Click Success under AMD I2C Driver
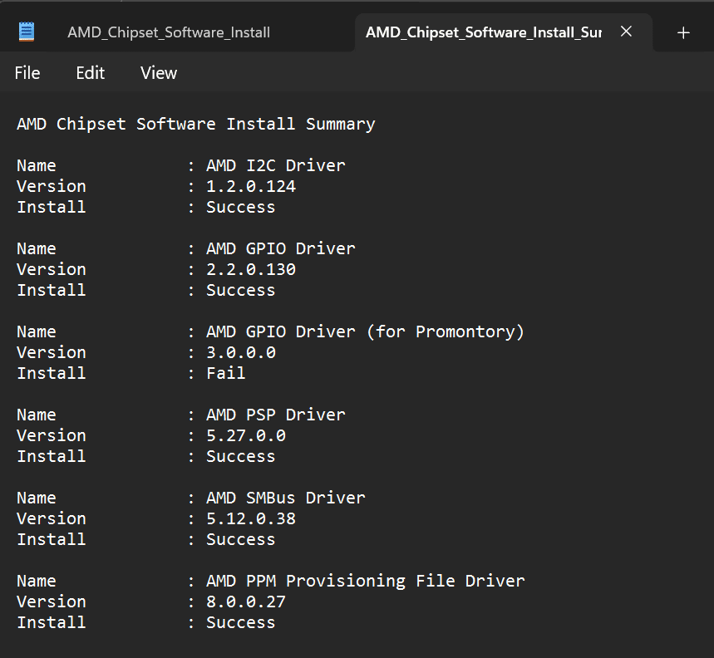 click(240, 207)
